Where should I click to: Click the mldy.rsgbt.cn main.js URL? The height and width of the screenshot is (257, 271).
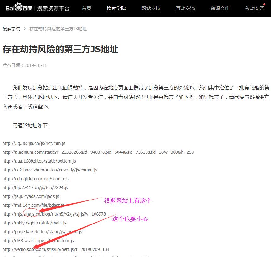point(34,223)
